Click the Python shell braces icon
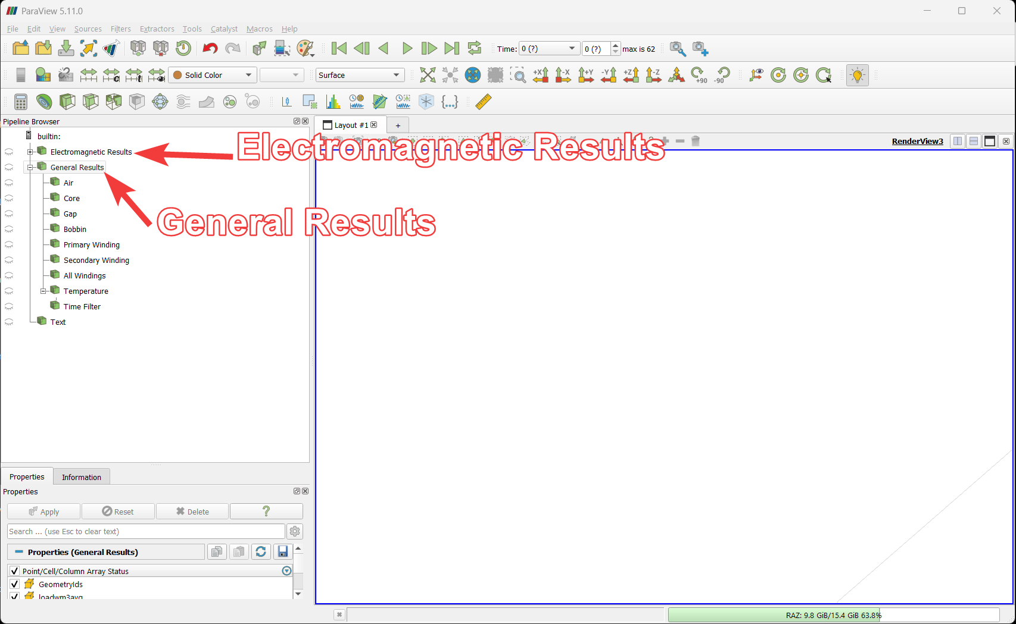The image size is (1016, 624). 450,102
